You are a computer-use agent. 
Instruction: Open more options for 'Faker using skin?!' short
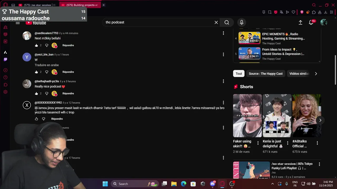[x=258, y=143]
